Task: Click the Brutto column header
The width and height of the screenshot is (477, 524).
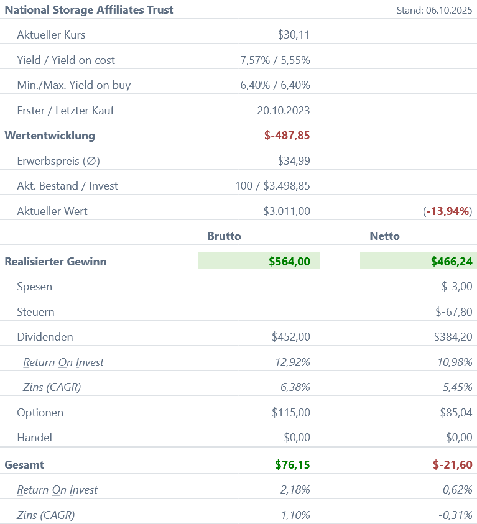Action: (224, 236)
